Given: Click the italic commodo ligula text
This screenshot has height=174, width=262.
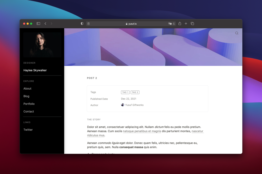Looking at the screenshot, I should [x=108, y=143].
